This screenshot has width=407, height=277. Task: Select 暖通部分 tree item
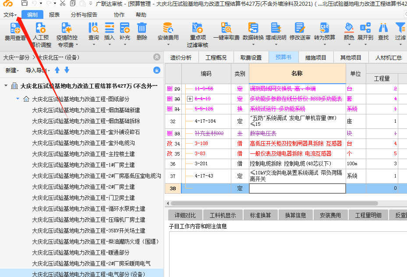(x=81, y=252)
